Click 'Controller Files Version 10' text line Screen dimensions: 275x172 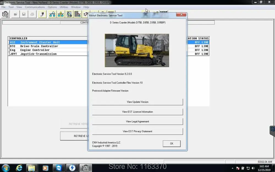(117, 83)
